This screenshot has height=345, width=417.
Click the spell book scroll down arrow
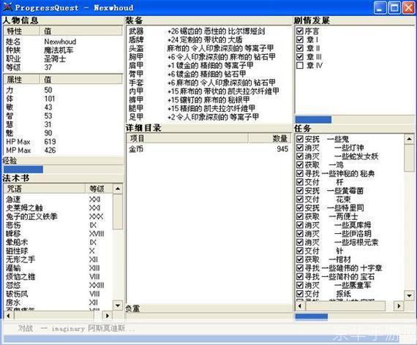click(x=118, y=306)
